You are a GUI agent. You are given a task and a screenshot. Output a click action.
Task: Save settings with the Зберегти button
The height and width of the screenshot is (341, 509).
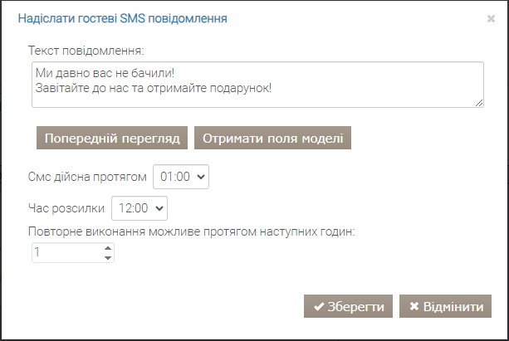coord(348,306)
